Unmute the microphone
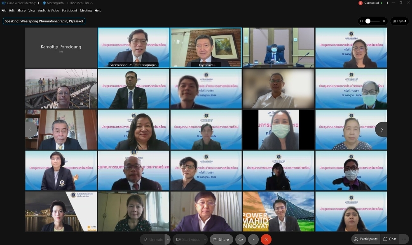Screen dimensions: 412x245 click(152, 239)
